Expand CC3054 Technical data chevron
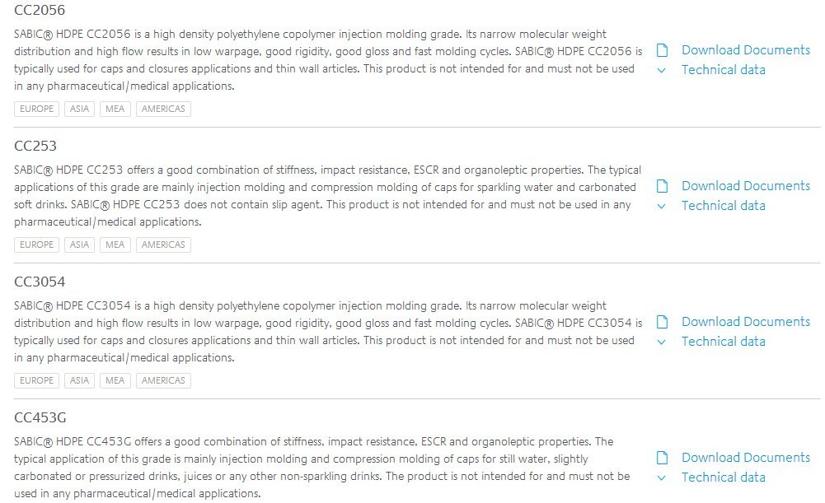The height and width of the screenshot is (503, 825). click(x=661, y=342)
